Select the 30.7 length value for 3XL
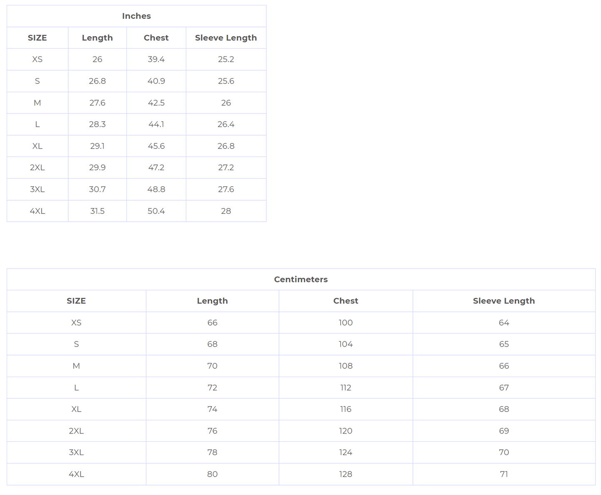Image resolution: width=601 pixels, height=495 pixels. [97, 189]
